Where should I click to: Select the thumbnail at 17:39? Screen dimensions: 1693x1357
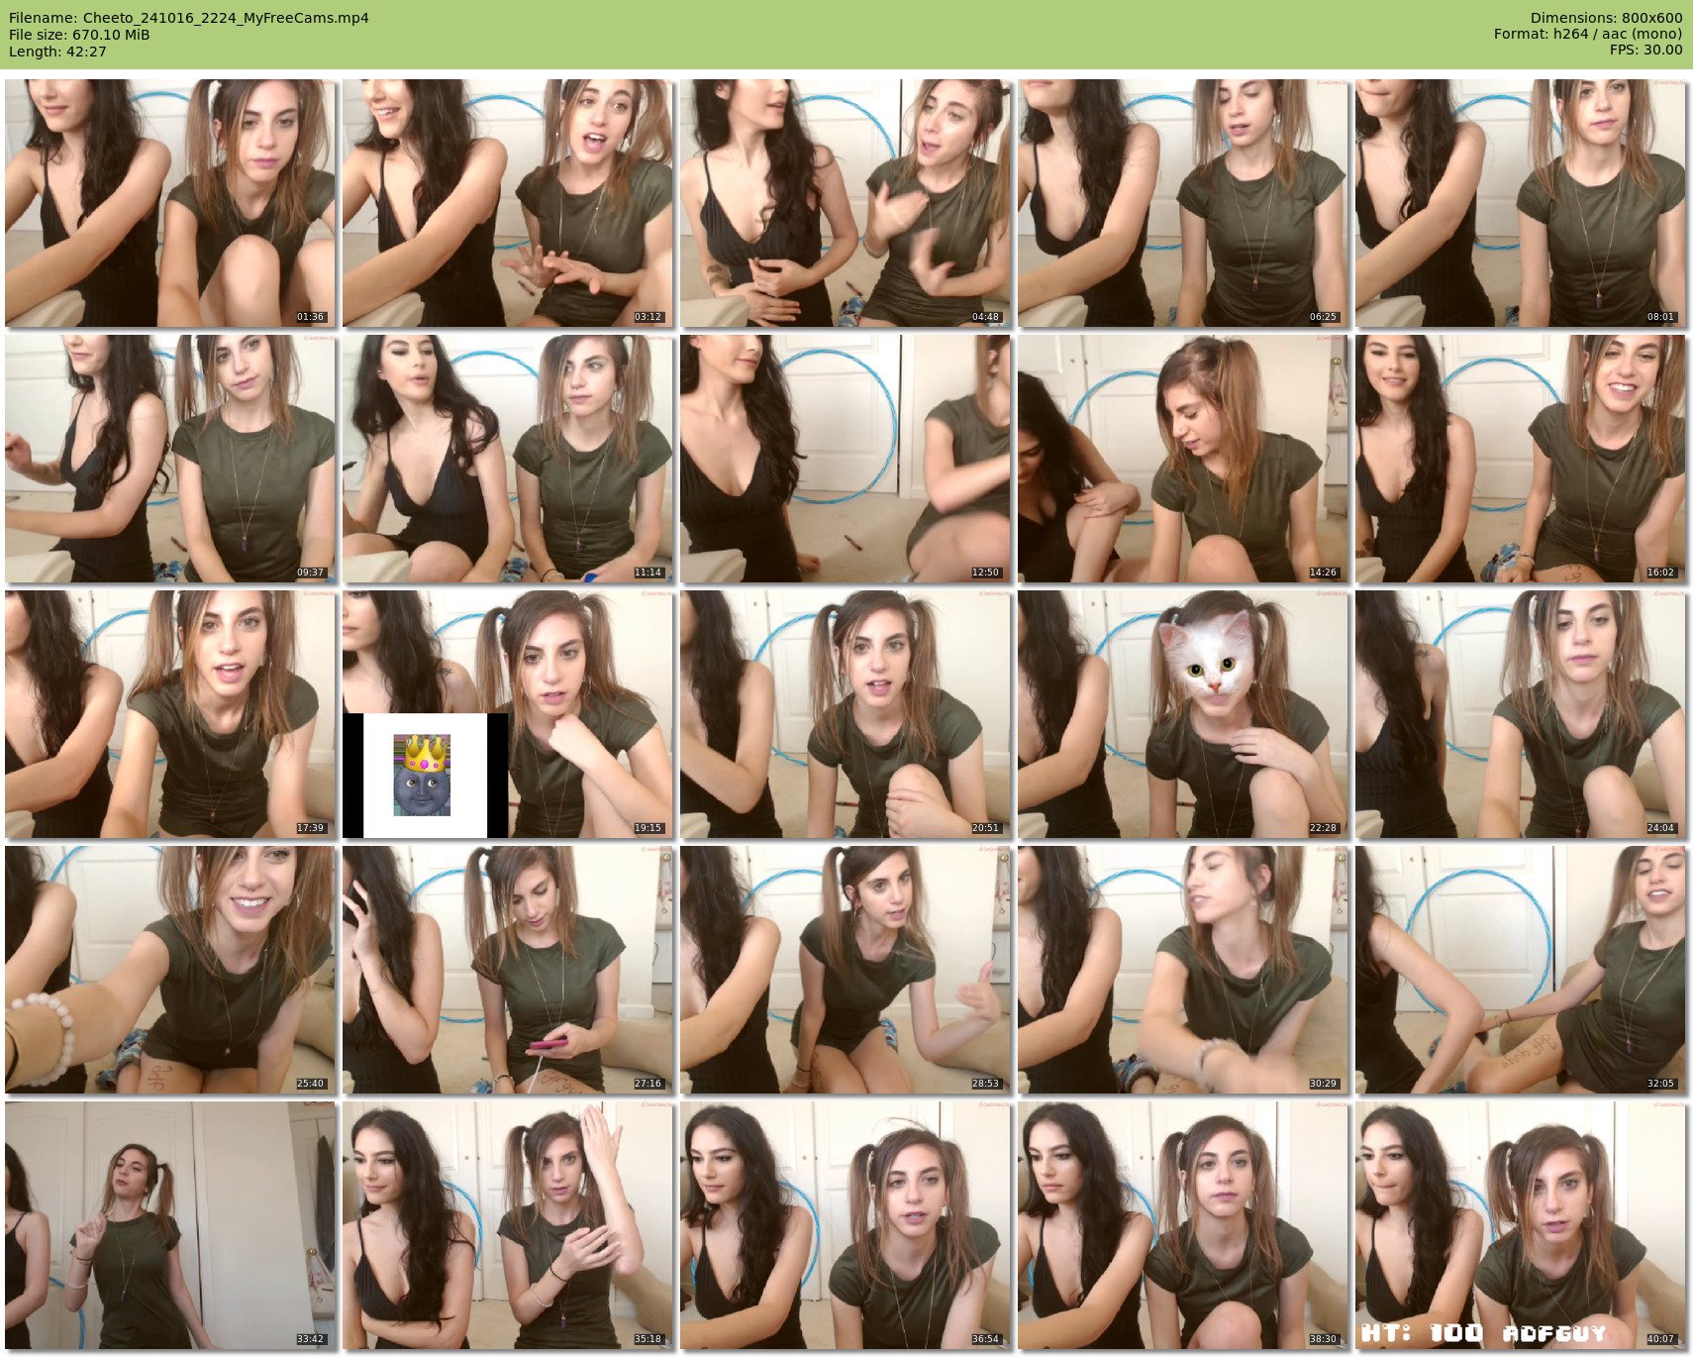tap(170, 714)
